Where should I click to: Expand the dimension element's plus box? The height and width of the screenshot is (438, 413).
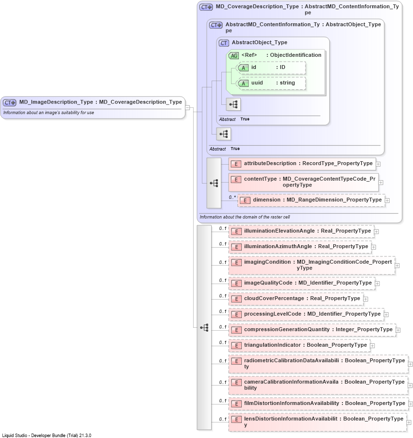click(x=387, y=200)
